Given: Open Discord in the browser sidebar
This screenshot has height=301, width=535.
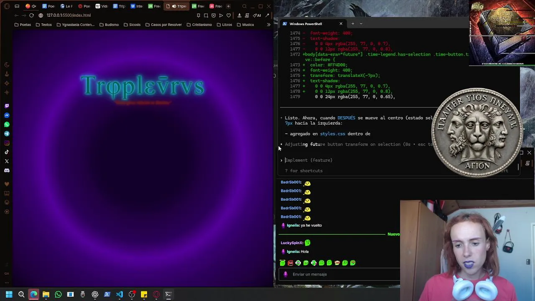Looking at the screenshot, I should [x=7, y=171].
